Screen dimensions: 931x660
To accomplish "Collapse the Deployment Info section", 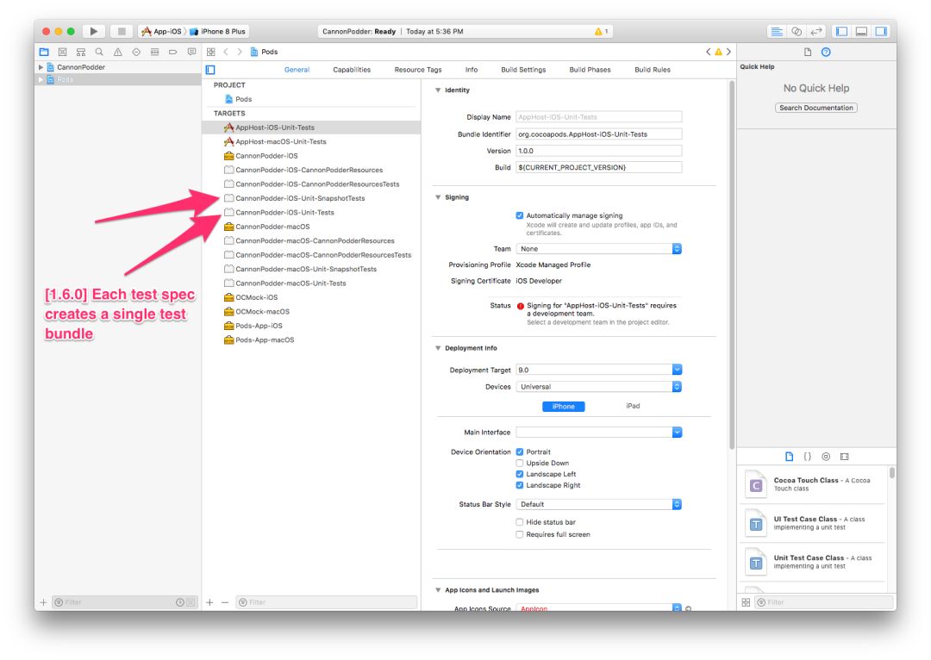I will click(438, 348).
